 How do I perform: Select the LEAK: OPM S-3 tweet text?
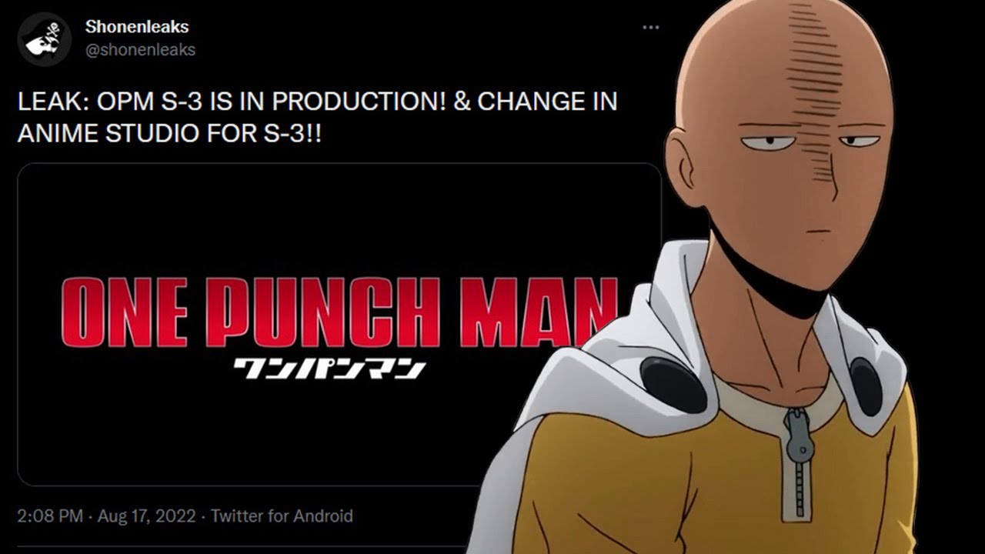[317, 117]
